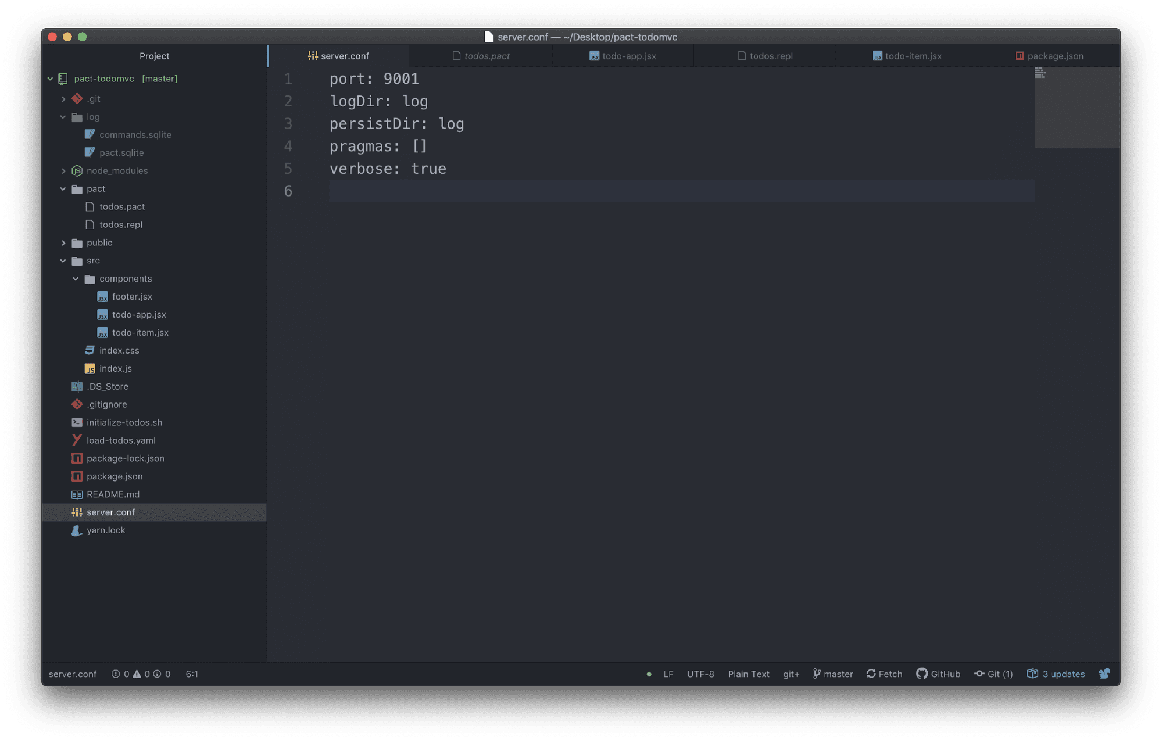Screen dimensions: 1162x741
Task: Click the git icon beside .git folder
Action: pos(77,99)
